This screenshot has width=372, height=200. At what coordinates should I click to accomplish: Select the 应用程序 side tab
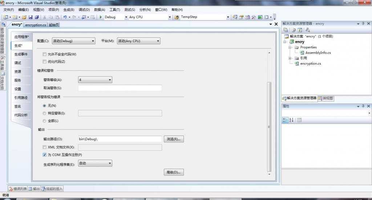[21, 37]
